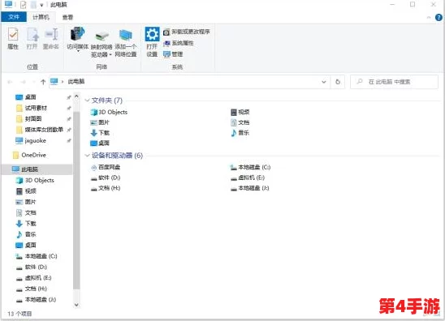The height and width of the screenshot is (321, 445).
Task: Open the 文件 (File) tab
Action: pos(14,17)
